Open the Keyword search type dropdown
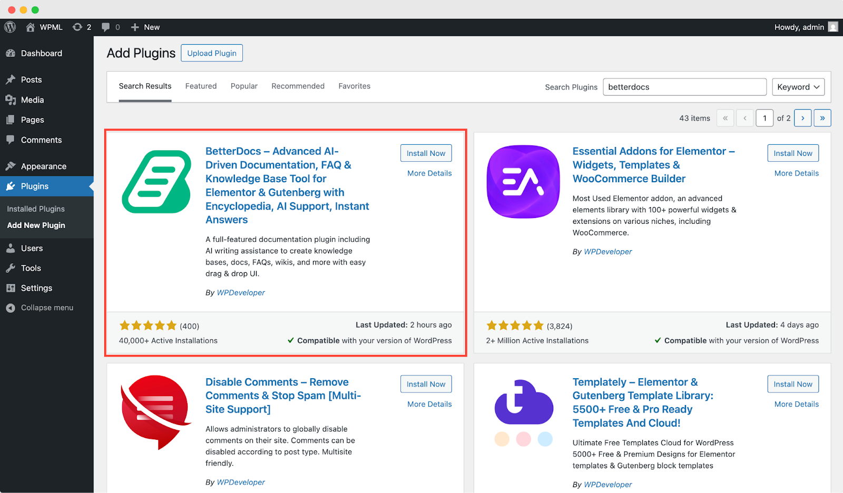843x493 pixels. [798, 87]
